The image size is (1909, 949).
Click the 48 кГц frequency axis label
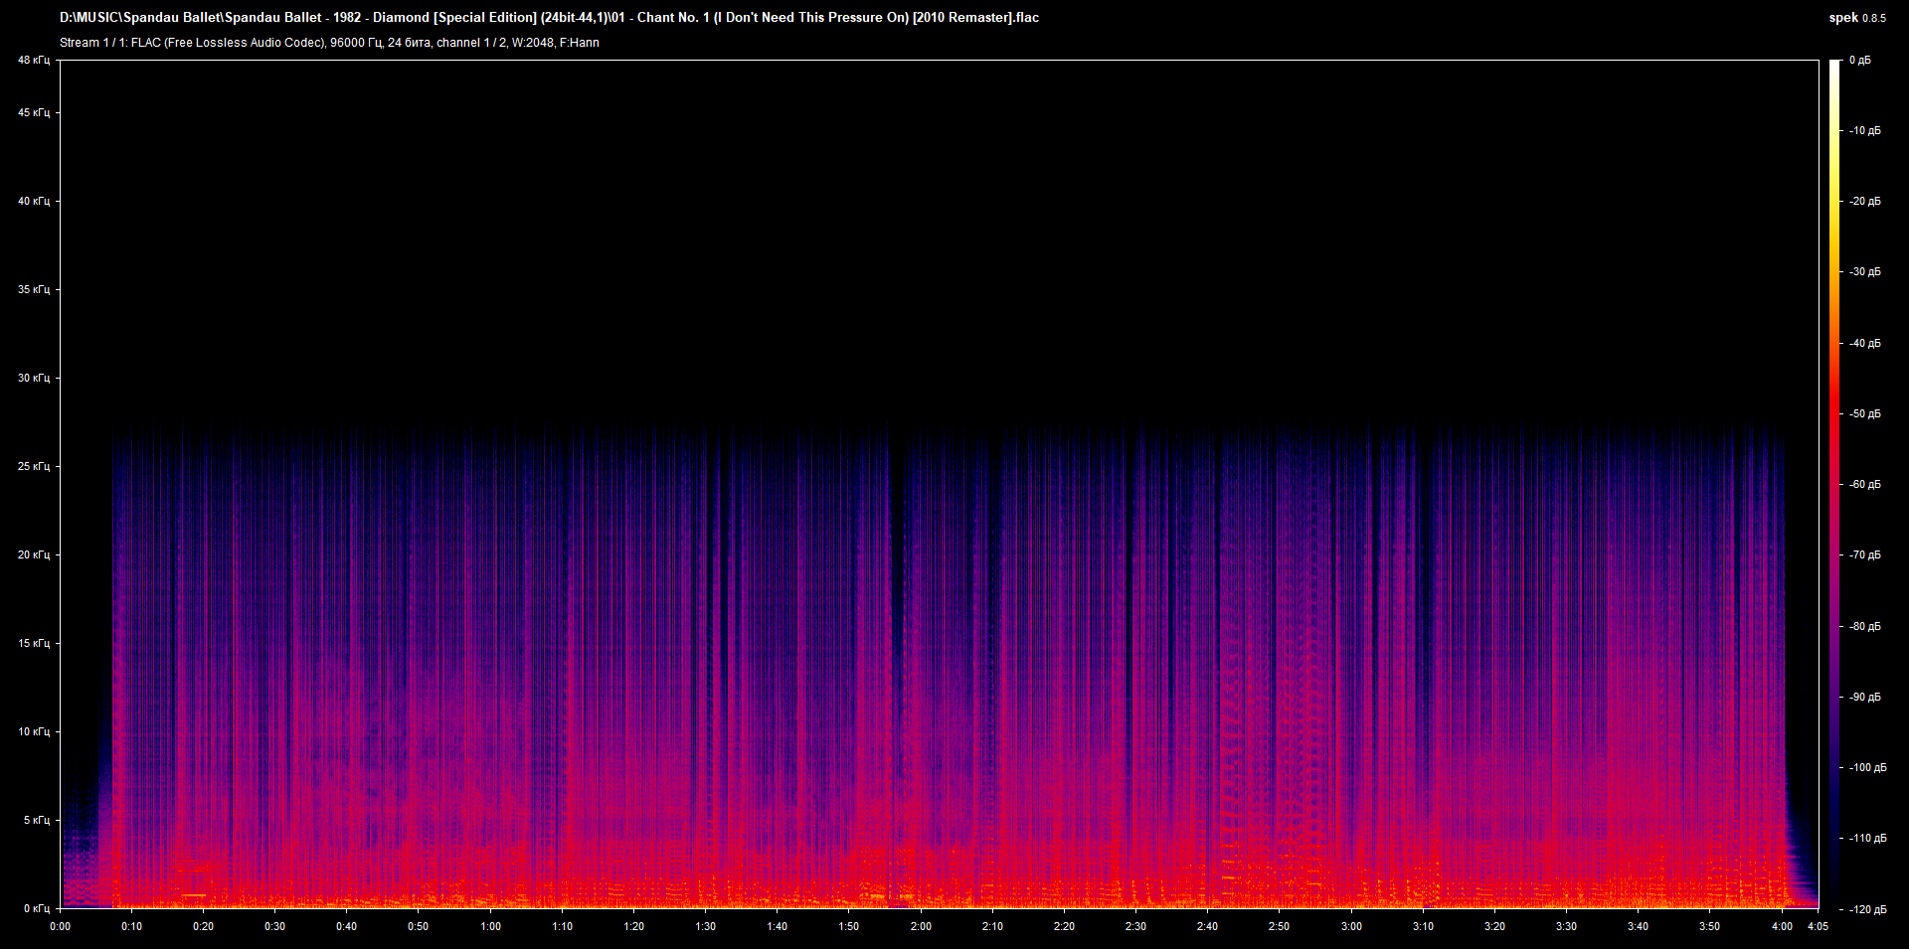tap(34, 61)
